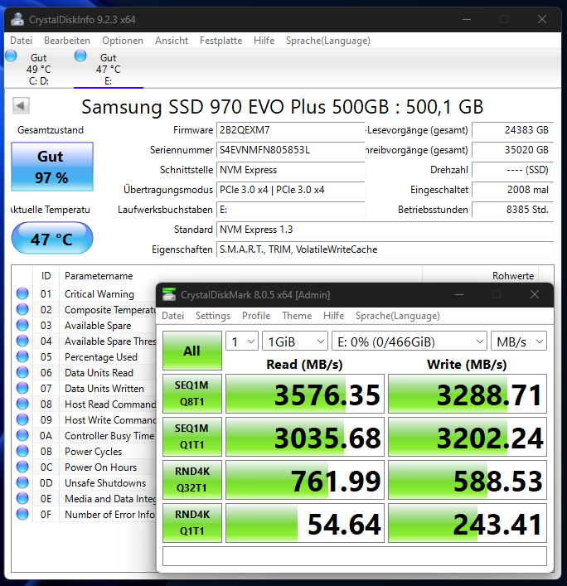Open the test count dropdown showing 1
The height and width of the screenshot is (586, 567).
(x=242, y=341)
